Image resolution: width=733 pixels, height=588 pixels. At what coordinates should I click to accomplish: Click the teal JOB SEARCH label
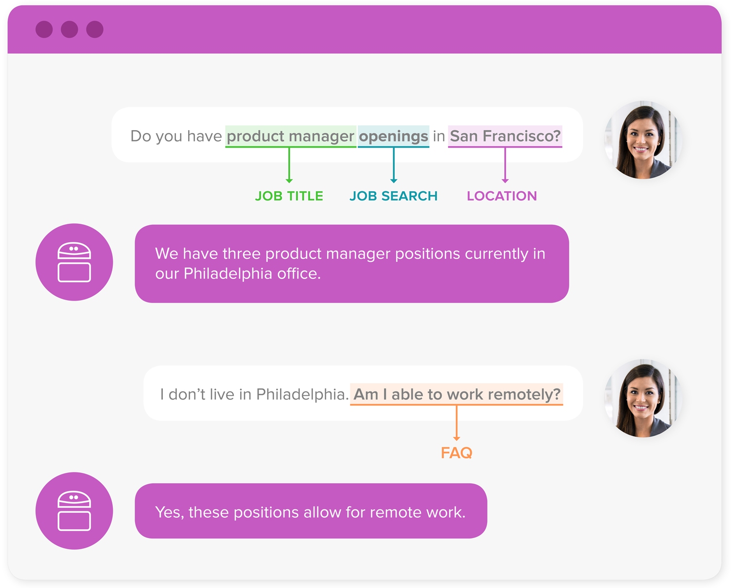(393, 196)
